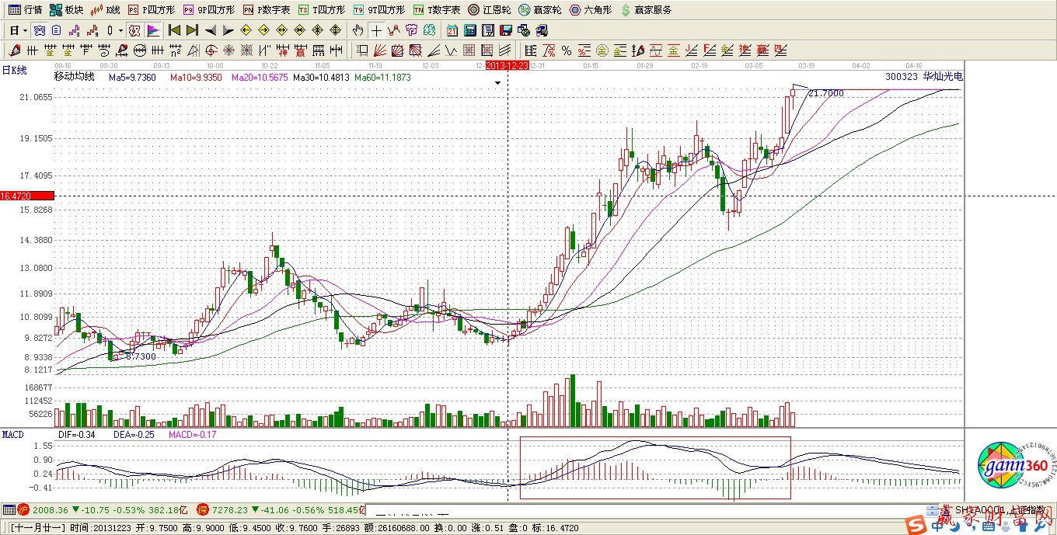
Task: Open the period 日 dropdown arrow
Action: tap(25, 30)
